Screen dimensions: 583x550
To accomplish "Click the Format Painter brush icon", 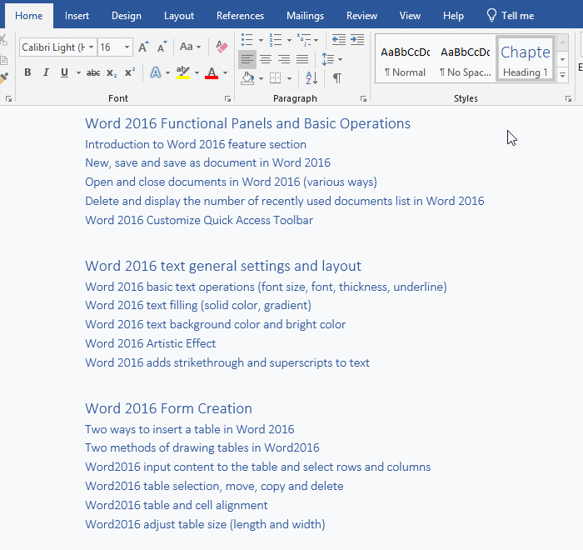I will click(3, 77).
